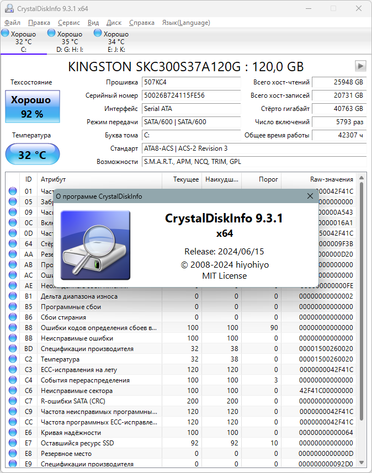Click power-on count value 5793 раз
The width and height of the screenshot is (372, 473).
pos(339,122)
